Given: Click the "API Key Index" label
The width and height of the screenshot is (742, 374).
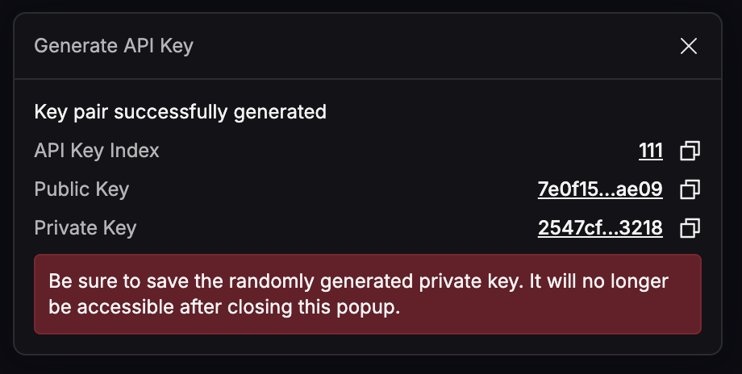Looking at the screenshot, I should 97,151.
